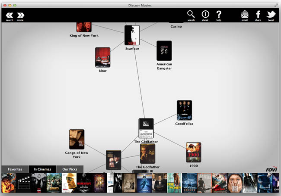The height and width of the screenshot is (196, 281).
Task: Select the In Cinemas tab
Action: click(42, 169)
